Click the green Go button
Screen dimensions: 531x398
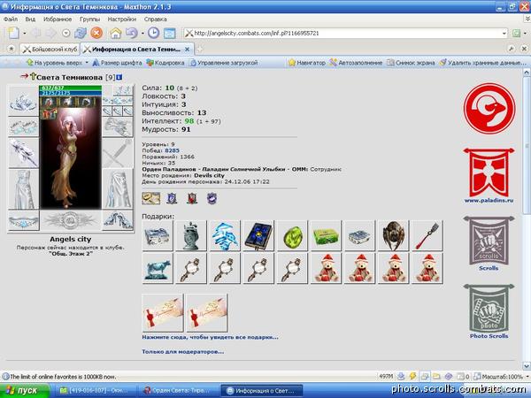coord(516,34)
